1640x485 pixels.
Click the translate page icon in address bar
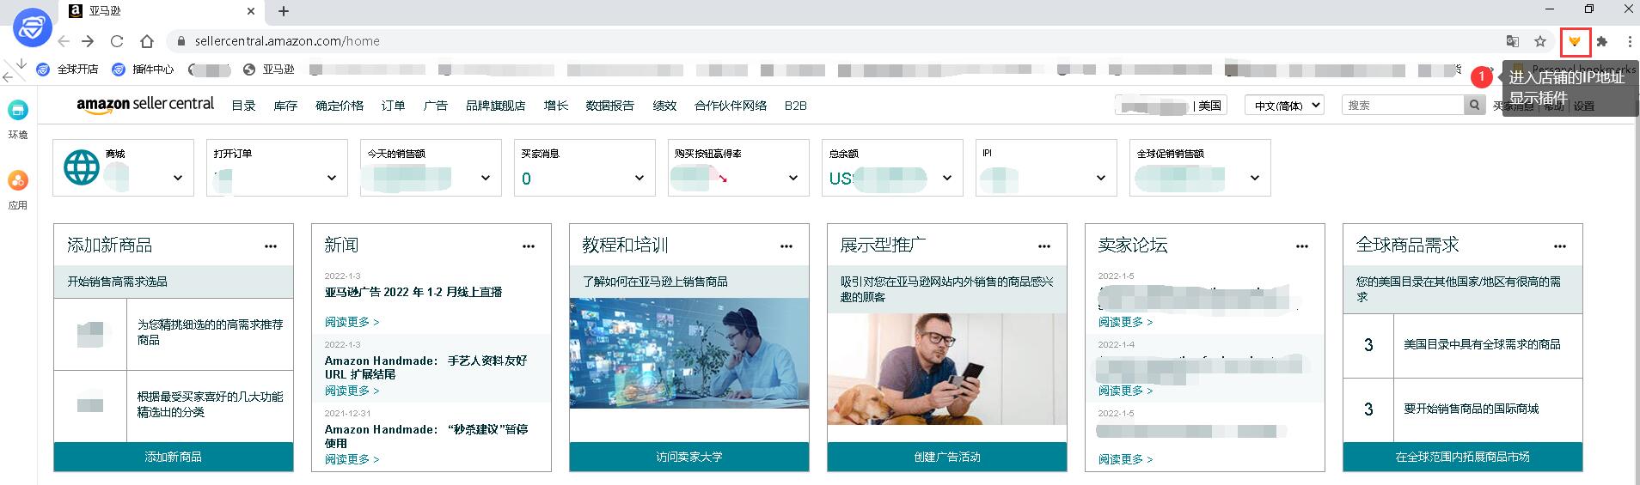1513,41
